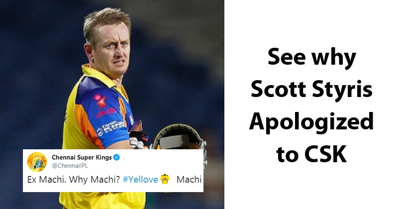Click the cricketer's photo

(x=112, y=76)
